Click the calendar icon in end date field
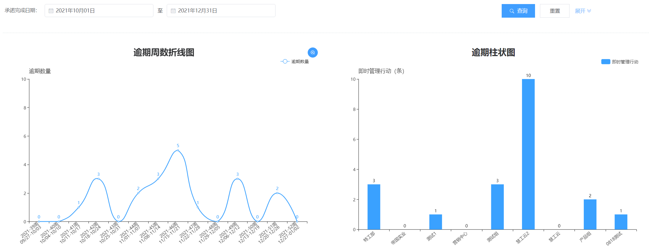Image resolution: width=649 pixels, height=250 pixels. 173,11
